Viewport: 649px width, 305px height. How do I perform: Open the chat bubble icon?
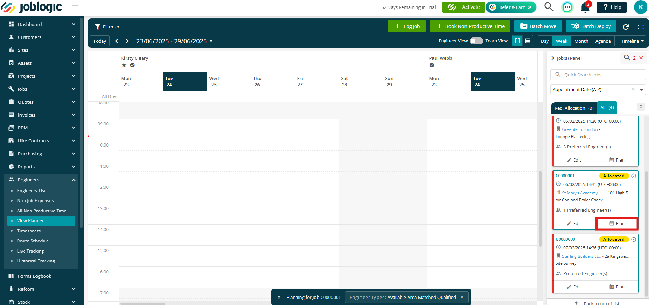(x=567, y=7)
